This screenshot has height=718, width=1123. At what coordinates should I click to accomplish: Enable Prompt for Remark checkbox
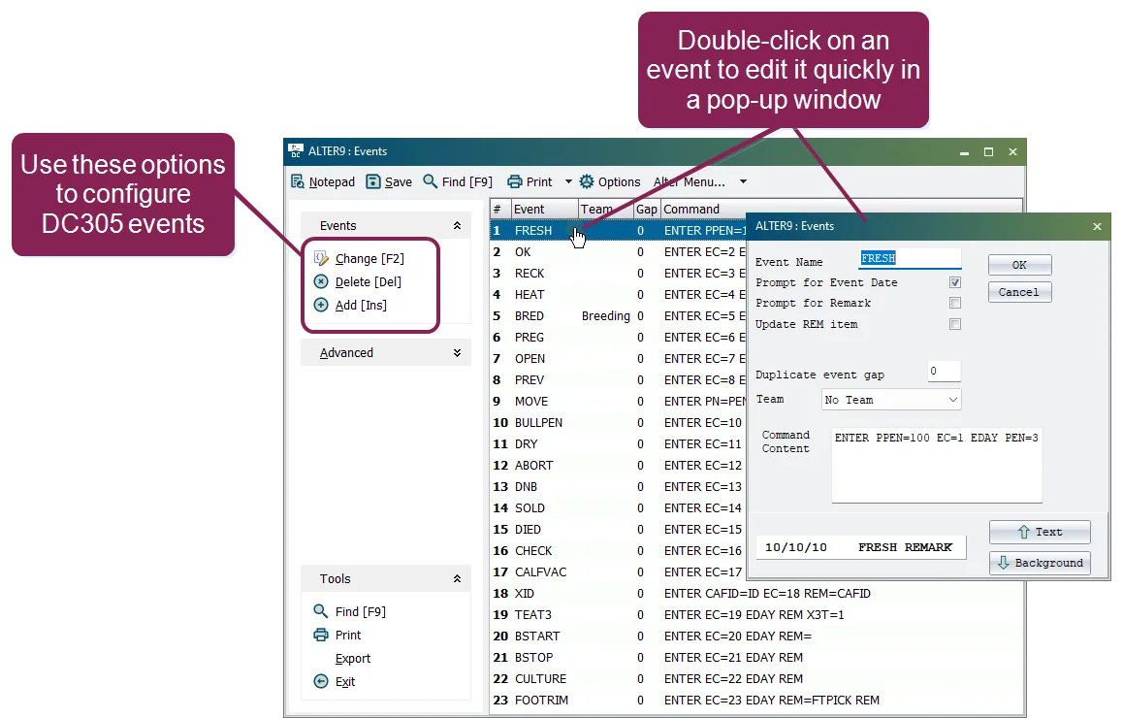tap(954, 303)
